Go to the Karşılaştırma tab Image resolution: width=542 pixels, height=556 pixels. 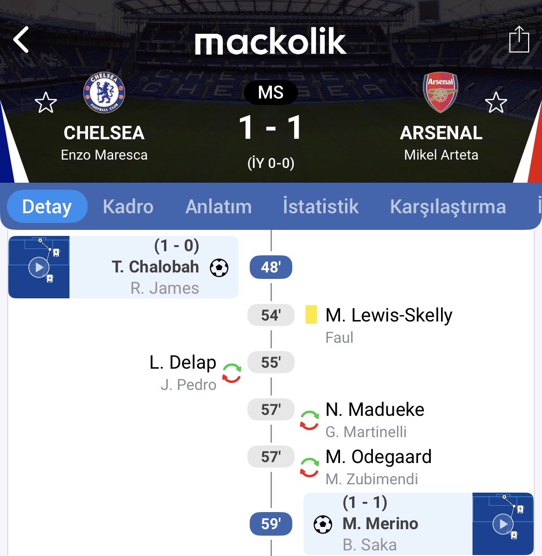point(448,207)
